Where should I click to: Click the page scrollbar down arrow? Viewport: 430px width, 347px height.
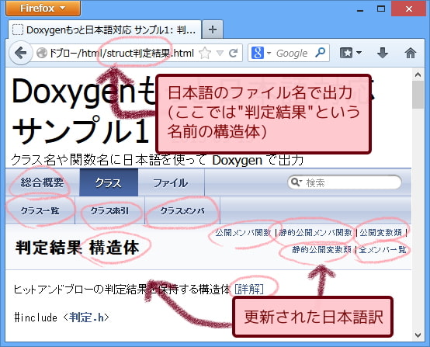(418, 335)
